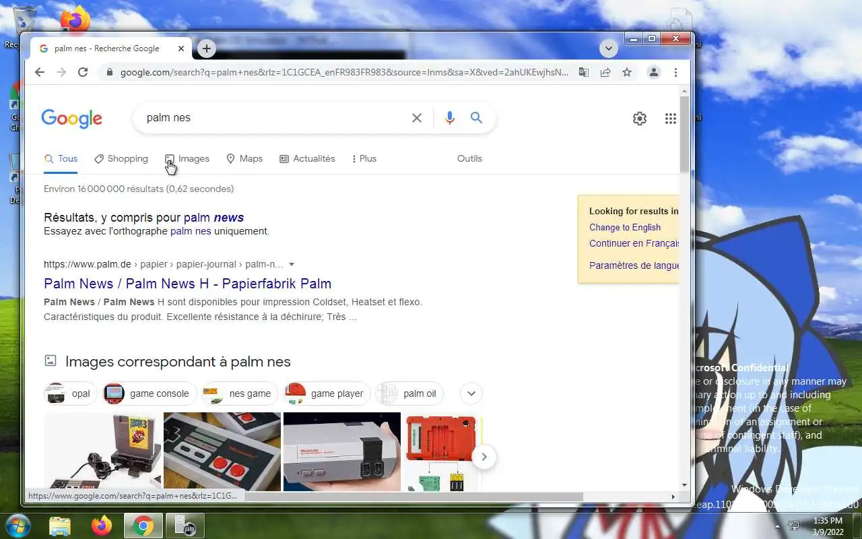Go back to the previous page in Chrome
Image resolution: width=862 pixels, height=539 pixels.
[40, 72]
